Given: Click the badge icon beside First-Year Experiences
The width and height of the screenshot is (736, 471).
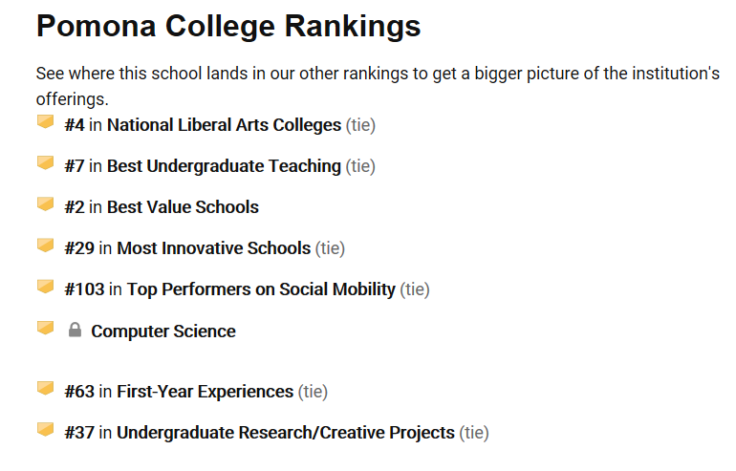Looking at the screenshot, I should [45, 389].
